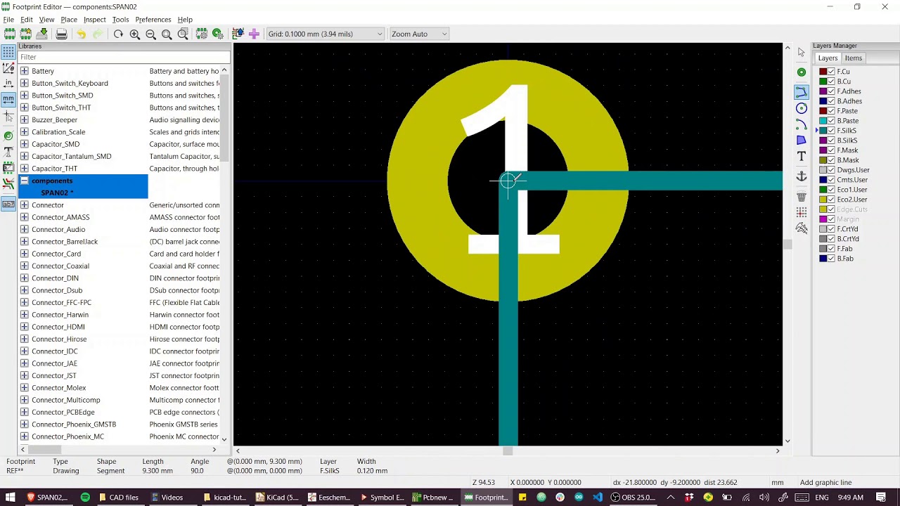Image resolution: width=900 pixels, height=506 pixels.
Task: Click F.SilkS teal color swatch
Action: point(823,131)
